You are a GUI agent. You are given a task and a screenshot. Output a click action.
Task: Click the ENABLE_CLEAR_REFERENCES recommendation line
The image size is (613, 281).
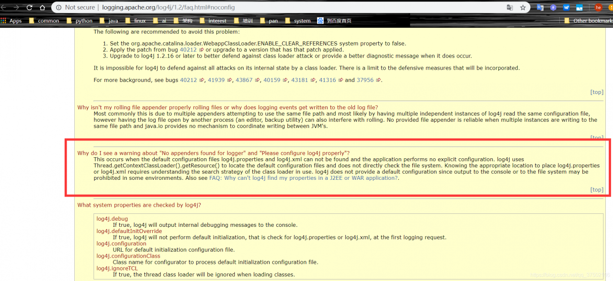[x=258, y=44]
